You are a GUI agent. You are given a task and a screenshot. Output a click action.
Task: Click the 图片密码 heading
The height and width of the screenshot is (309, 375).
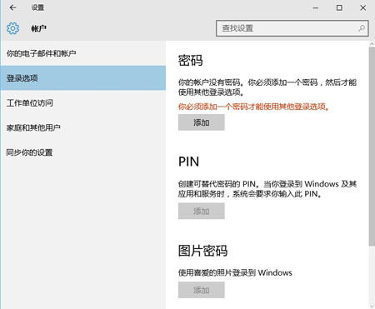[202, 251]
